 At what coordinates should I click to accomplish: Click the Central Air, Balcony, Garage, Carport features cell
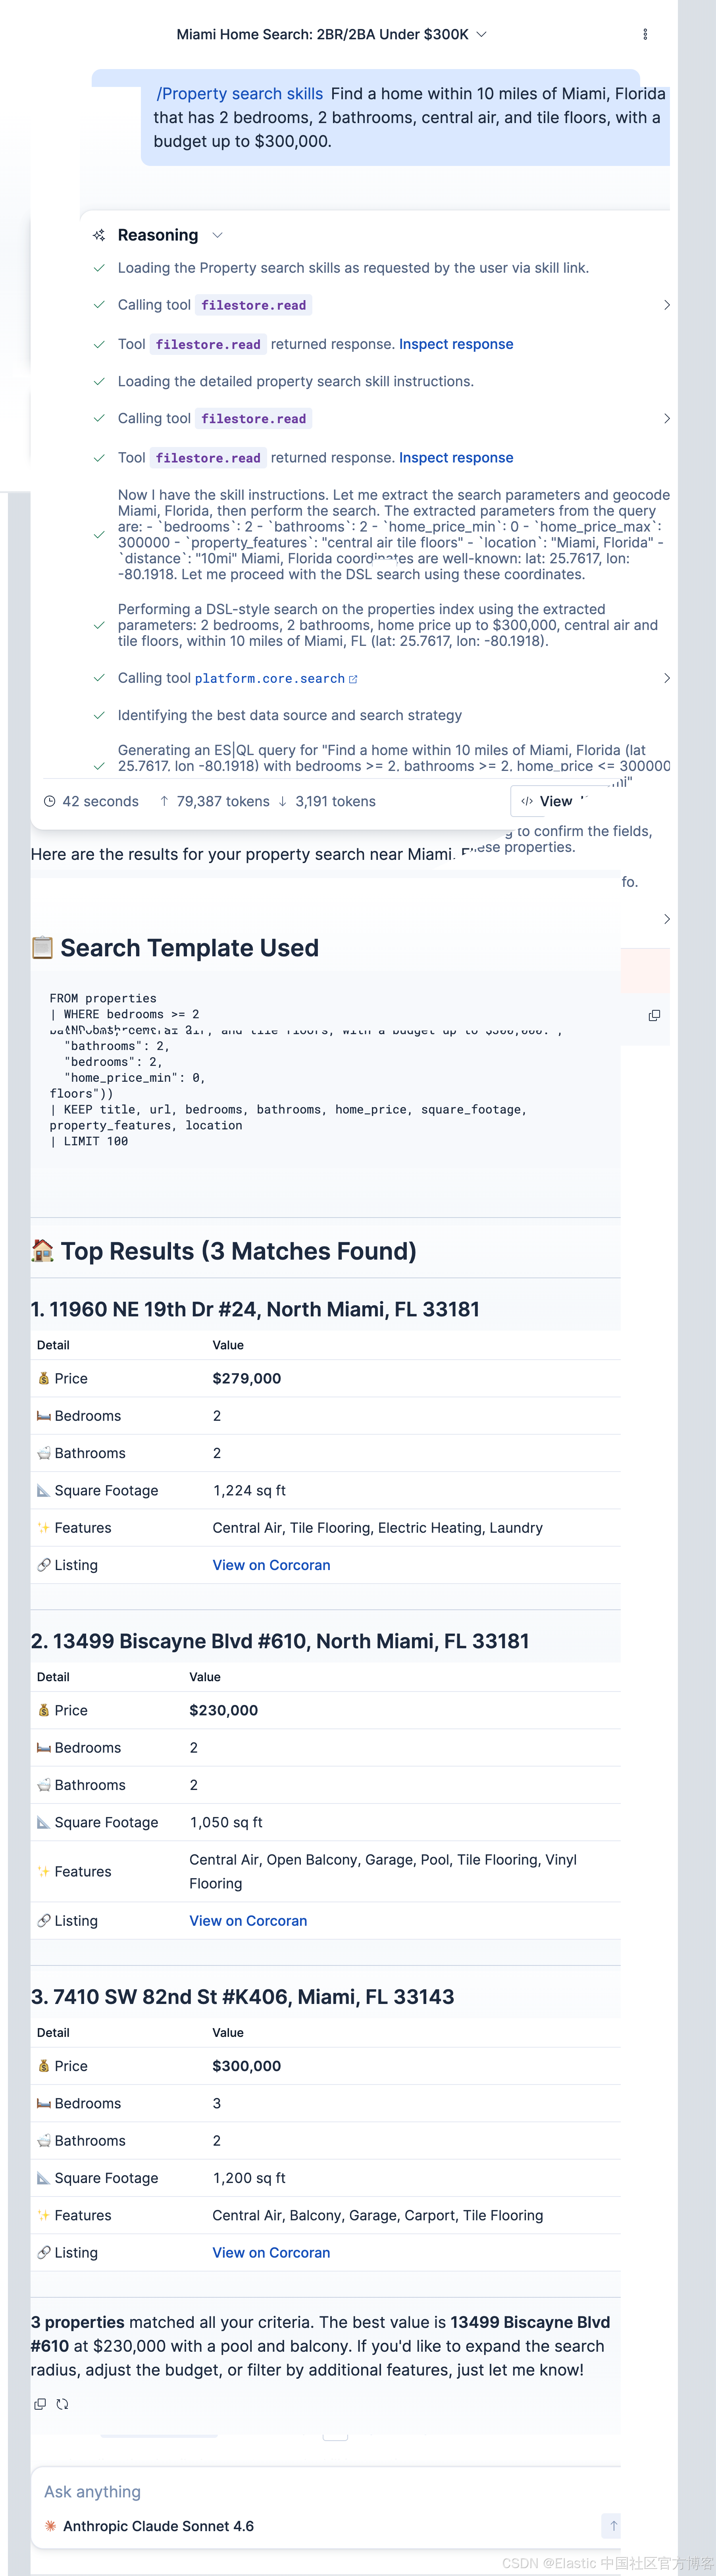pyautogui.click(x=378, y=2215)
